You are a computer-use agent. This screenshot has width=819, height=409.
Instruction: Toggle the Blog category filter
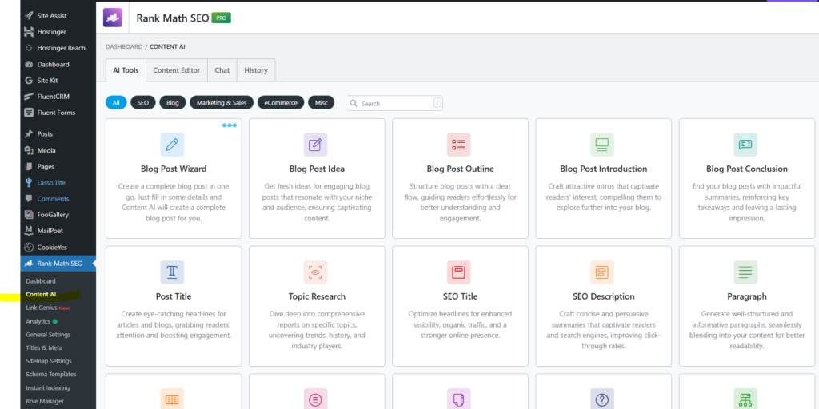click(x=172, y=103)
